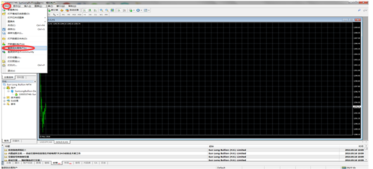Image resolution: width=373 pixels, height=169 pixels.
Task: Toggle the chart shift icon
Action: point(124,10)
